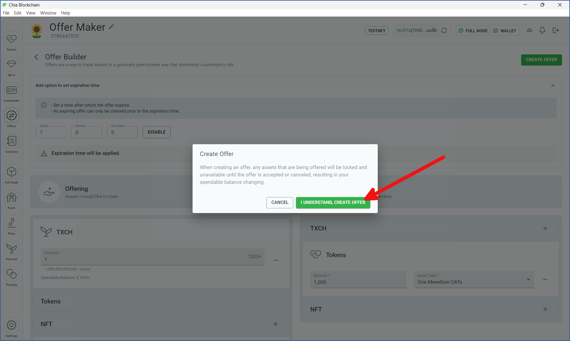Click the requested Tokens Amount field
570x341 pixels.
pyautogui.click(x=358, y=280)
